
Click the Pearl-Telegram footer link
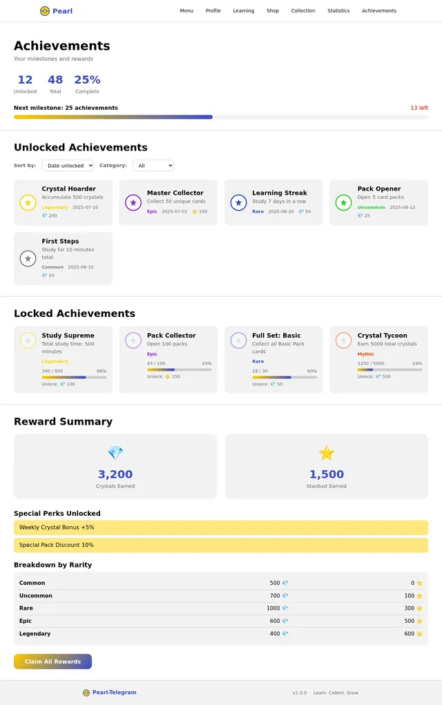point(114,693)
